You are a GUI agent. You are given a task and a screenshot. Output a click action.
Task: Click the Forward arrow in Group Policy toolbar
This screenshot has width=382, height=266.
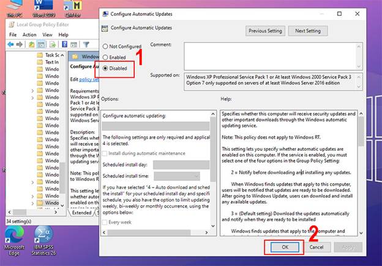click(20, 45)
